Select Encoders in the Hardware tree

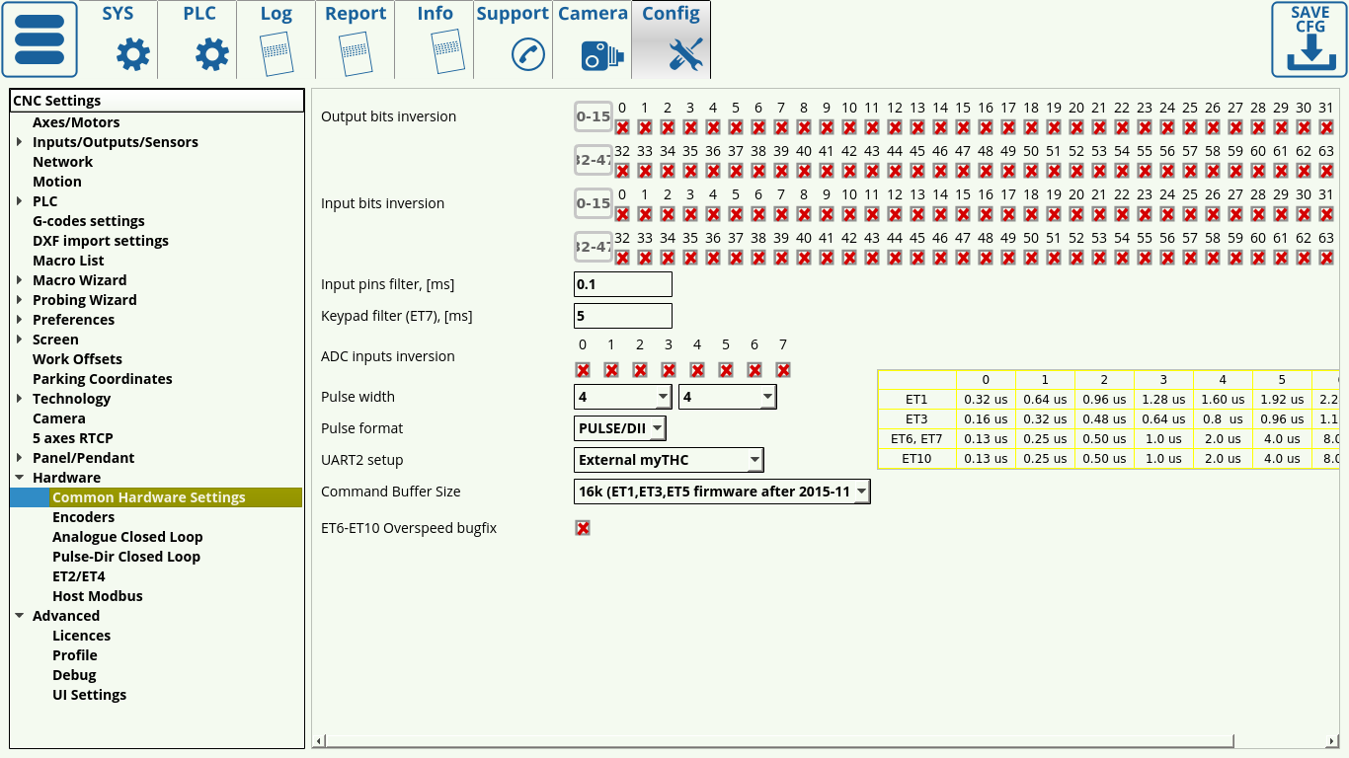83,517
